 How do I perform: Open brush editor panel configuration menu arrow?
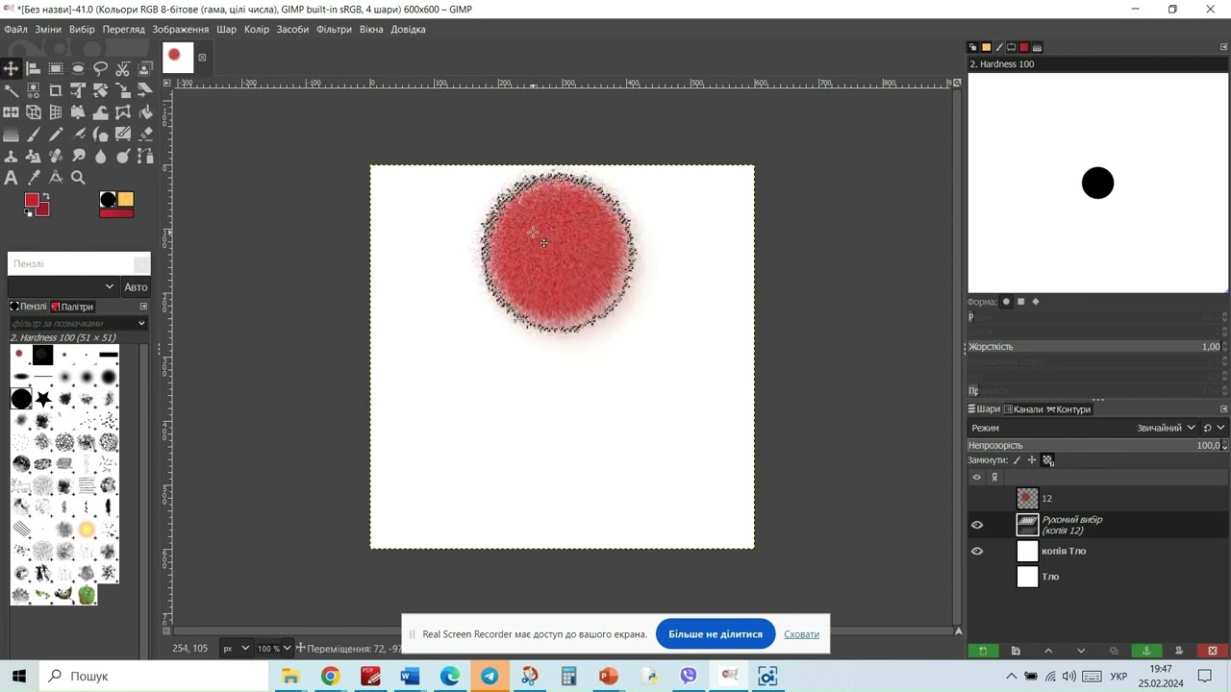[x=1224, y=46]
